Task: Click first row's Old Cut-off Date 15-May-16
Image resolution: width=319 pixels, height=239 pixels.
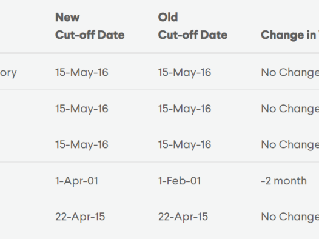Action: click(x=184, y=72)
